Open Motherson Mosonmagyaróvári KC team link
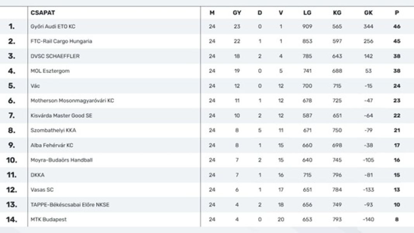This screenshot has height=233, width=414. click(x=72, y=101)
